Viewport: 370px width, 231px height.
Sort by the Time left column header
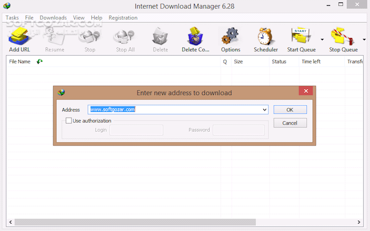311,62
